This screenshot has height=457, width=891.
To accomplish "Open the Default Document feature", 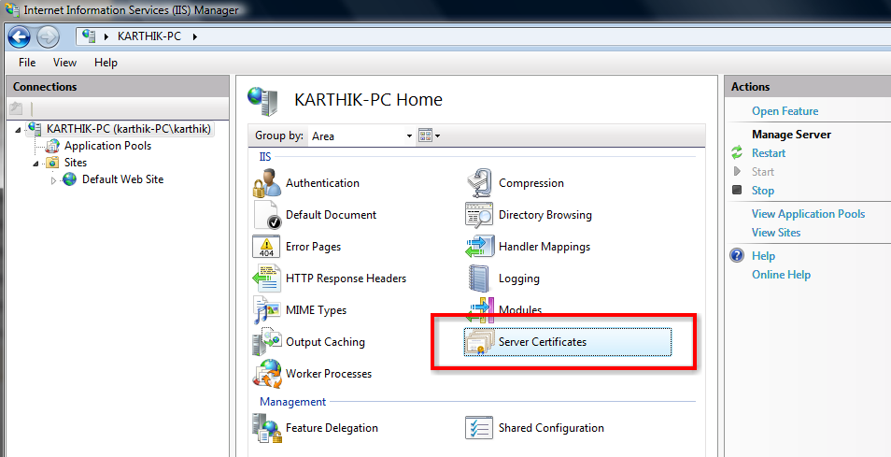I will (315, 215).
